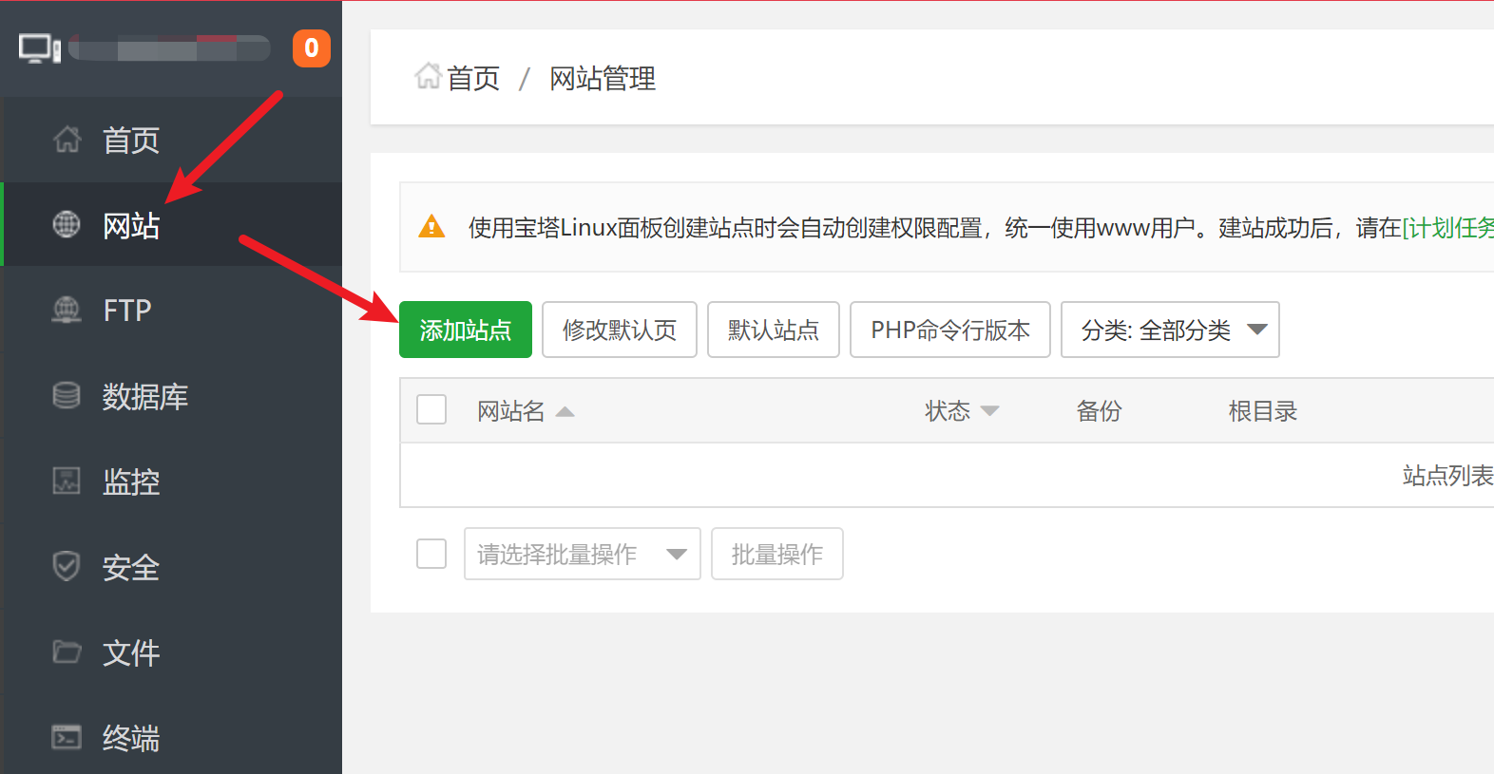This screenshot has height=774, width=1494.
Task: Check the select-all box in table header
Action: [431, 410]
